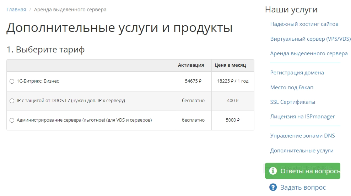Click the Задать вопрос link
351x196 pixels.
click(x=303, y=187)
